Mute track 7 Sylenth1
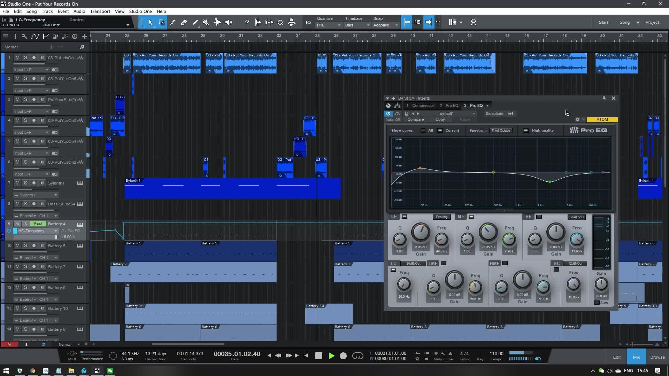The image size is (669, 376). click(17, 183)
